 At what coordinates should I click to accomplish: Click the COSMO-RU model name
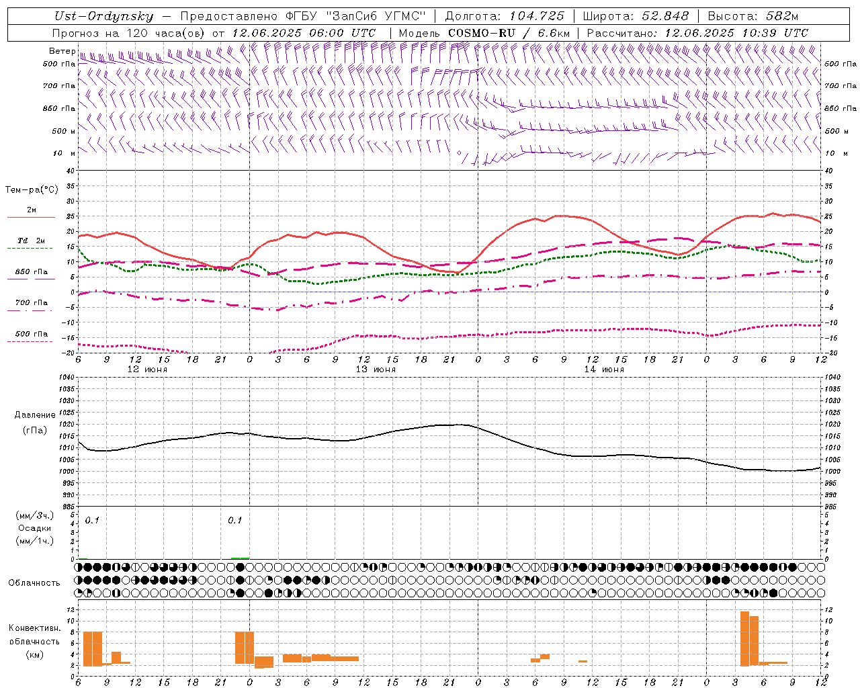482,33
